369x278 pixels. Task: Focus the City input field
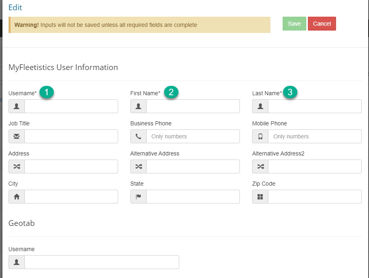click(71, 197)
